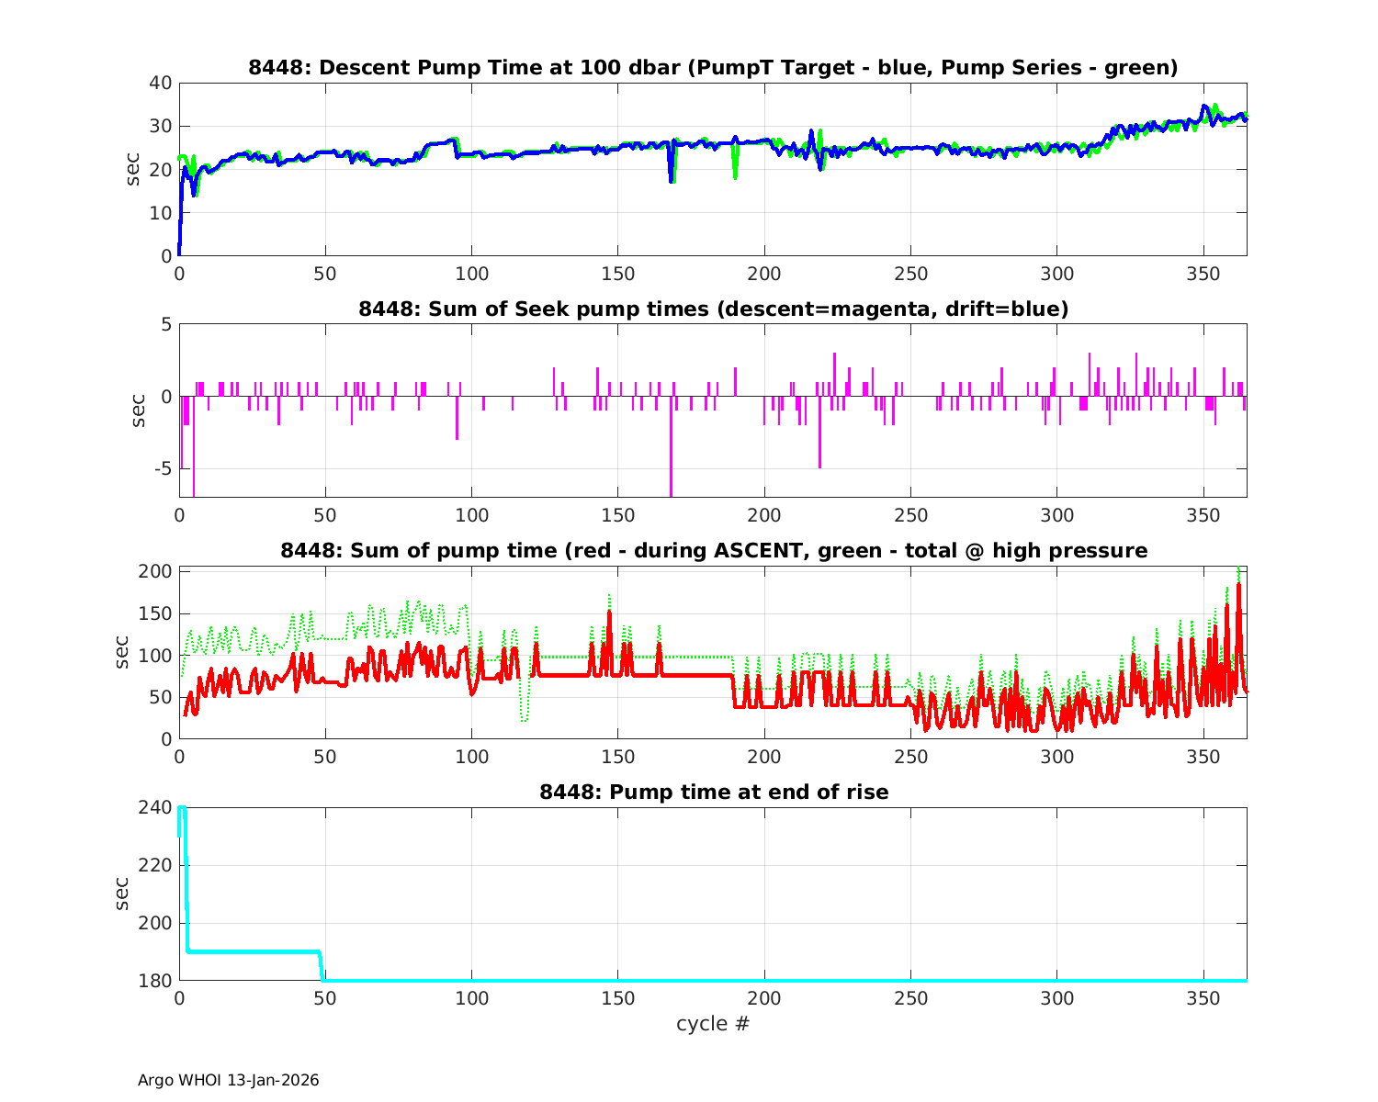Screen dimensions: 1378x1102
Task: Click the 'sec' y-axis label of bottom plot
Action: (122, 894)
